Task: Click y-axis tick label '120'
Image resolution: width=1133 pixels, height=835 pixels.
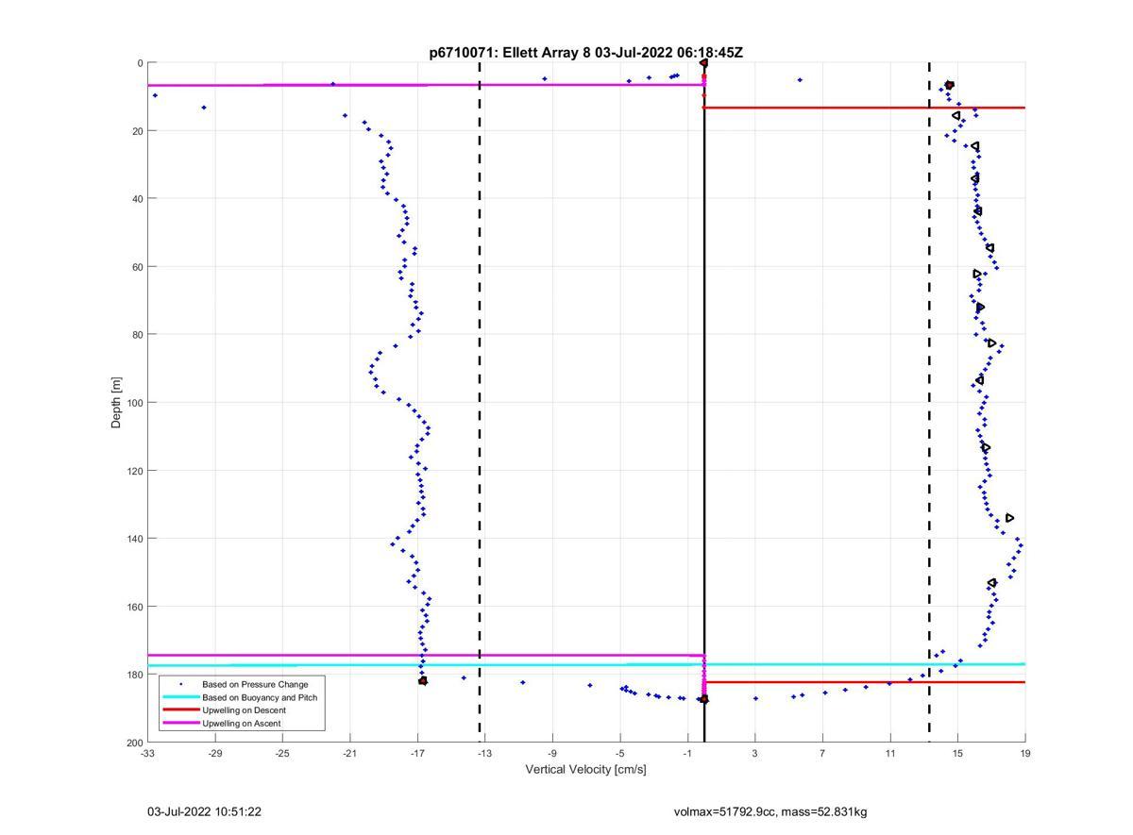Action: pos(134,471)
